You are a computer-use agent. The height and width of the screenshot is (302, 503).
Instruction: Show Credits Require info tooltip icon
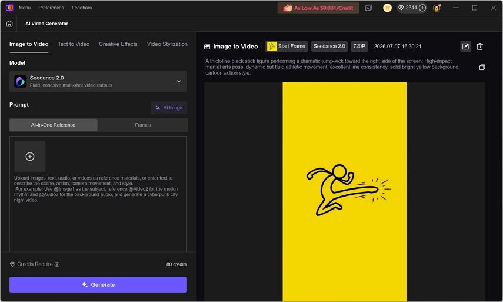57,264
